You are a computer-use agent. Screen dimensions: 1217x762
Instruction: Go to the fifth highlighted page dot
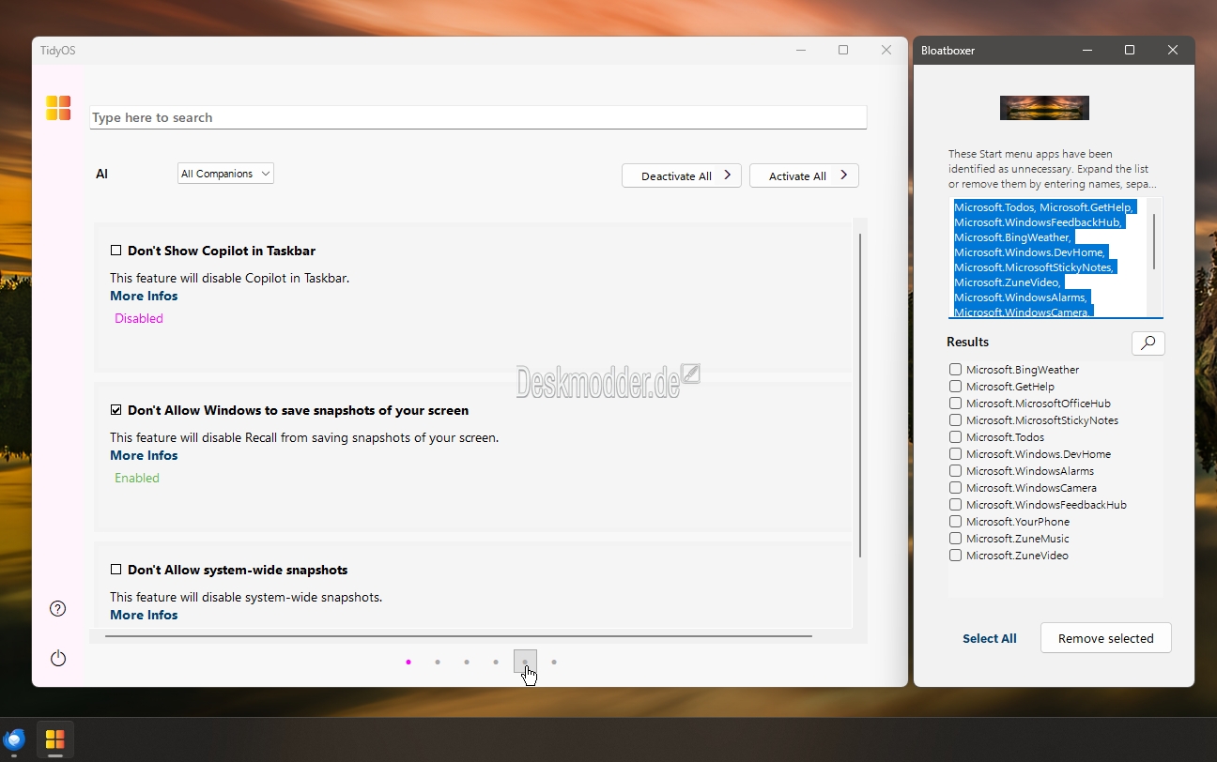525,661
